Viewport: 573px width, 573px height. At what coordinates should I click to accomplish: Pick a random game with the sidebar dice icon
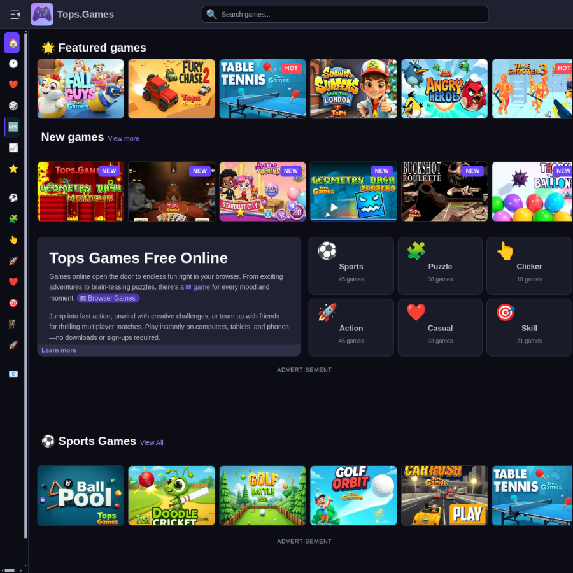13,106
